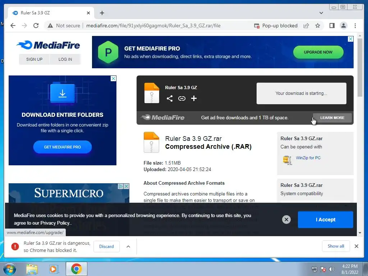Open the Windows Start menu
The height and width of the screenshot is (276, 368).
point(9,269)
